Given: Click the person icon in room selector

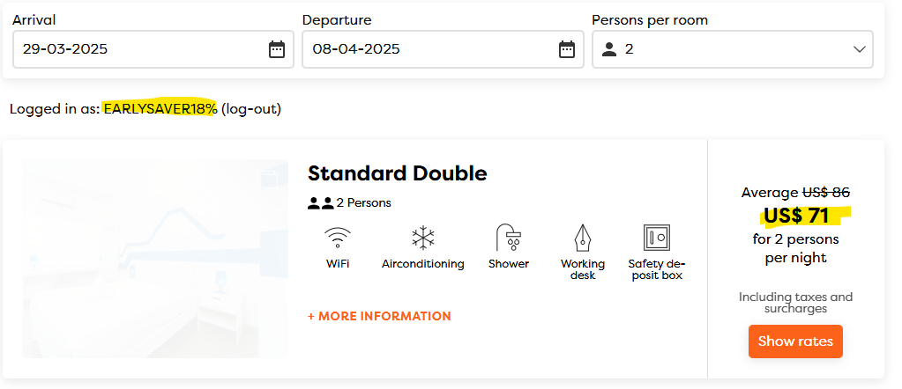Looking at the screenshot, I should 609,49.
